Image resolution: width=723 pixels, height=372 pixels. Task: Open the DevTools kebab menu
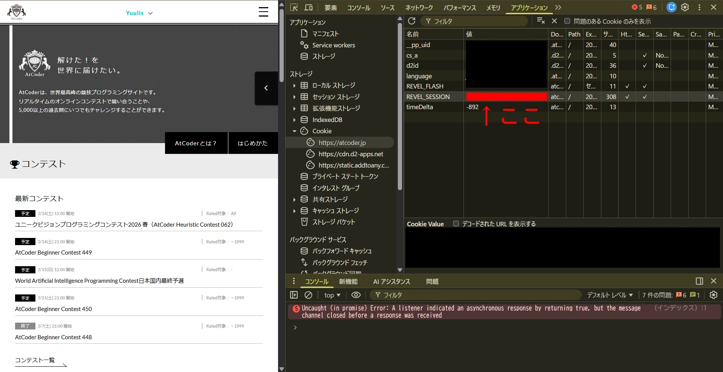(x=699, y=7)
